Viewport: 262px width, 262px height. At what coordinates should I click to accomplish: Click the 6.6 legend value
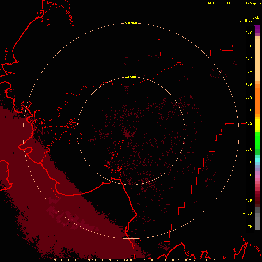249,84
